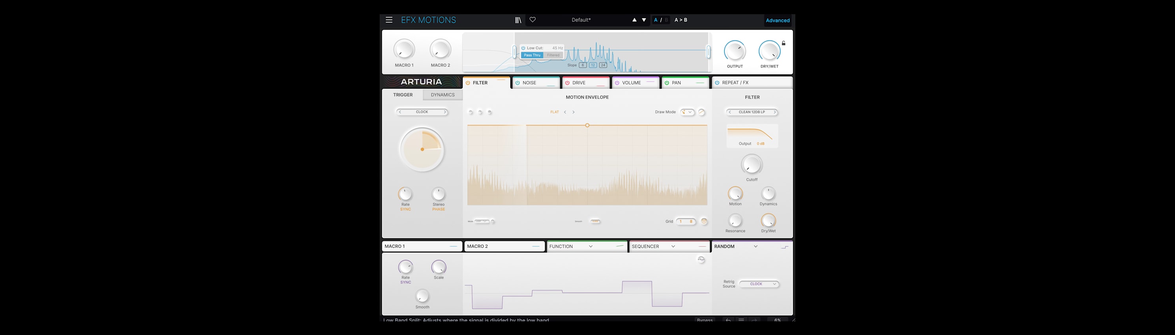Click the envelope Smooth value field
Viewport: 1175px width, 335px height.
pyautogui.click(x=595, y=221)
